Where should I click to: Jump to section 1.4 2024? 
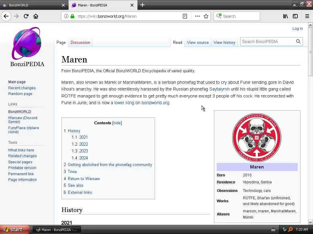80,158
